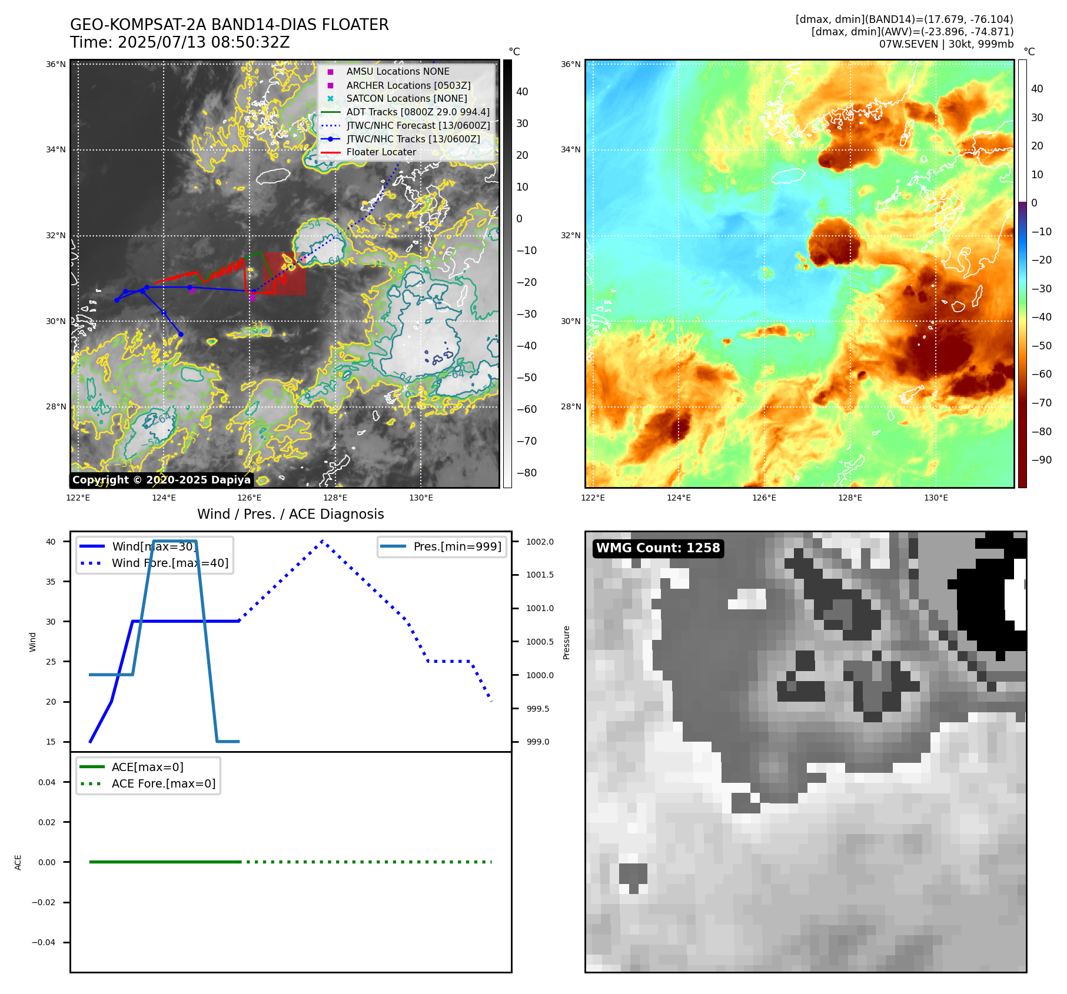Click the 40 tick on the Wind axis
The width and height of the screenshot is (1067, 994).
[51, 542]
